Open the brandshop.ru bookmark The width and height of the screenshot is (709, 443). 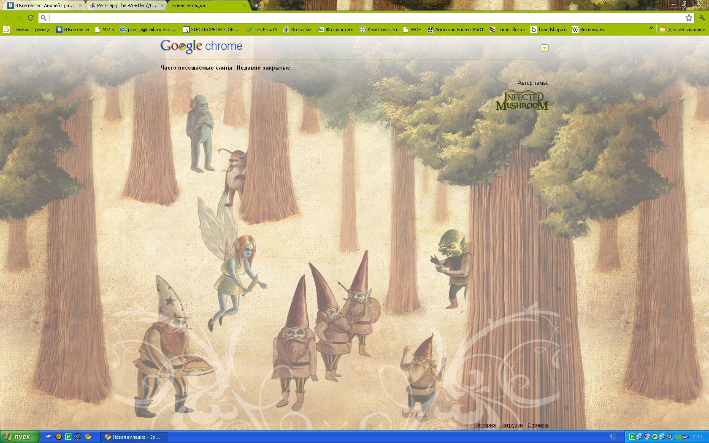[x=549, y=30]
